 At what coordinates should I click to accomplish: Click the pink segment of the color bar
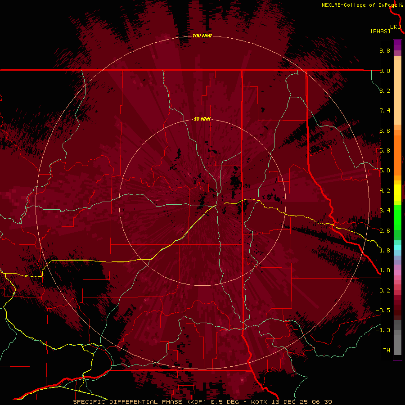[397, 272]
